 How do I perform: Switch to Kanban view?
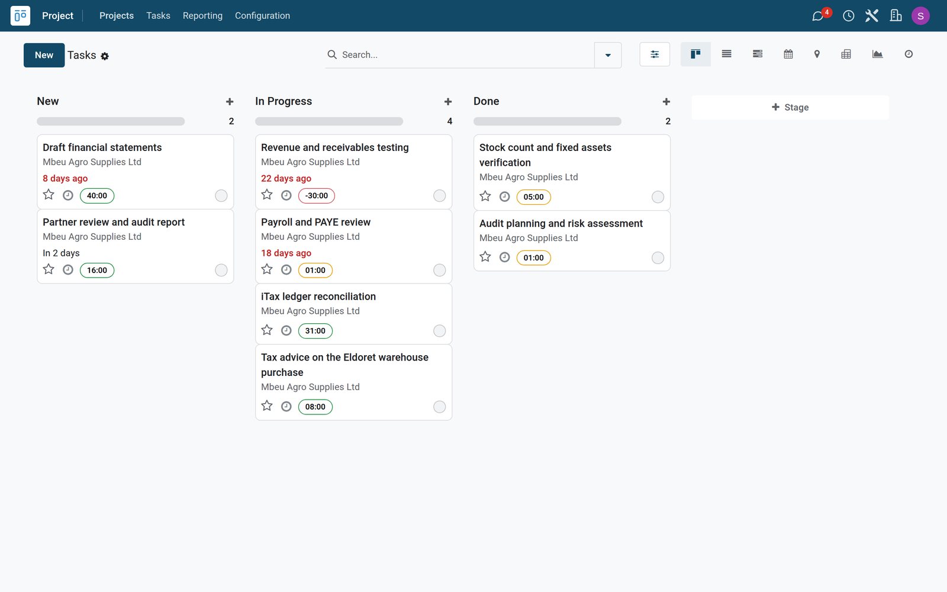click(x=695, y=54)
